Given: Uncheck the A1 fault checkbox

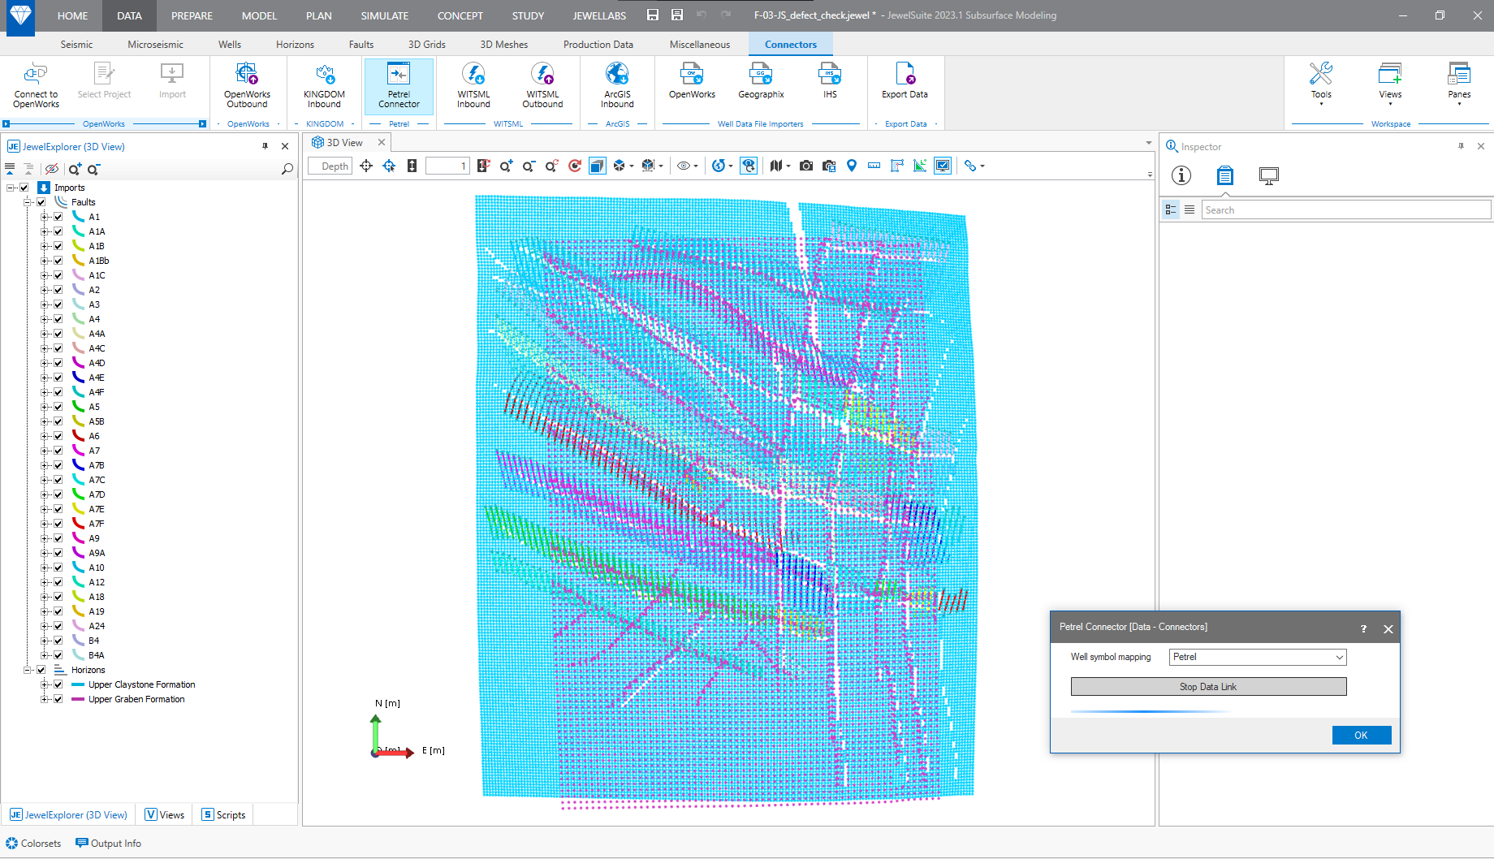Looking at the screenshot, I should [x=58, y=217].
